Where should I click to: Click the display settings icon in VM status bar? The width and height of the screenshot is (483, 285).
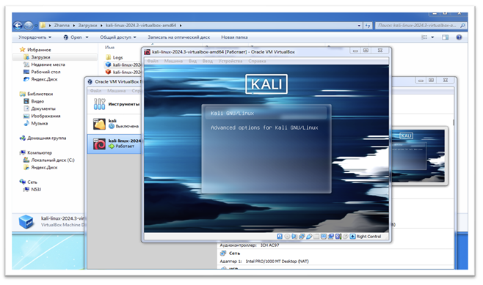point(324,236)
